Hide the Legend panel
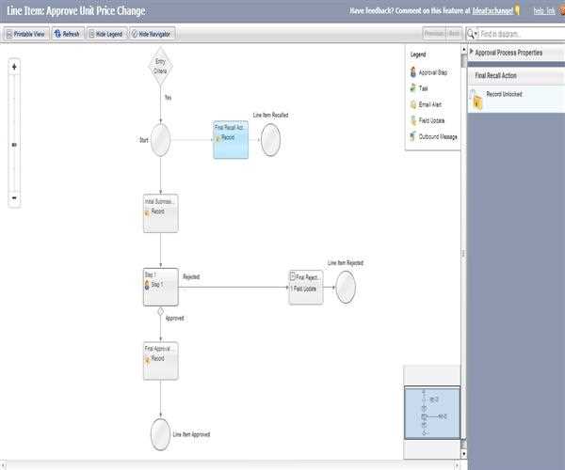Image resolution: width=565 pixels, height=470 pixels. pos(105,34)
